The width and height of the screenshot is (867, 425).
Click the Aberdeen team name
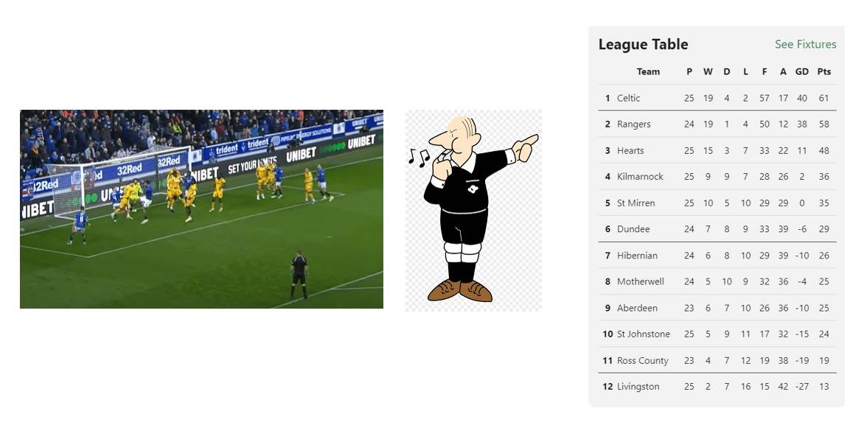pyautogui.click(x=637, y=308)
